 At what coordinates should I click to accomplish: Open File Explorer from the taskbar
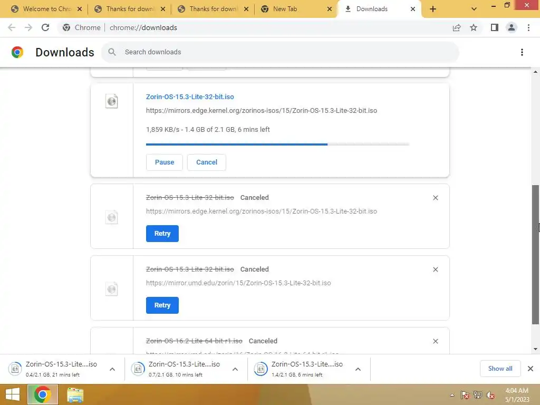click(x=75, y=394)
